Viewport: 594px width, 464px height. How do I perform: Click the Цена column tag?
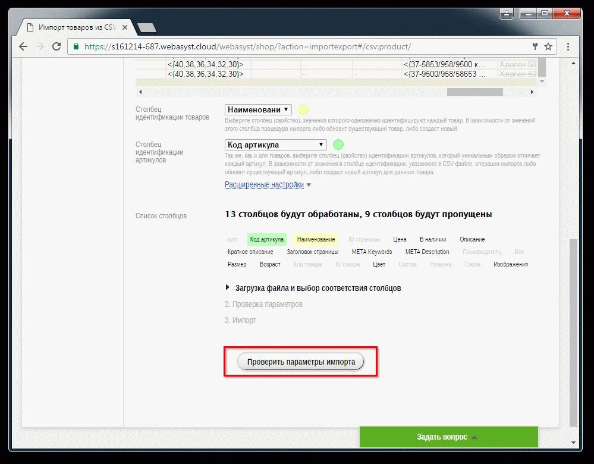(400, 239)
